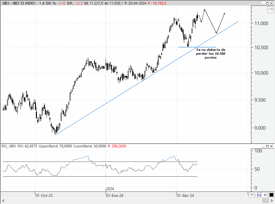The width and height of the screenshot is (275, 204).
Task: Click the indicator chart-type zigzag icon
Action: click(252, 195)
